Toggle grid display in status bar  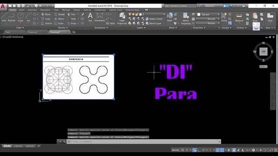pos(182,150)
